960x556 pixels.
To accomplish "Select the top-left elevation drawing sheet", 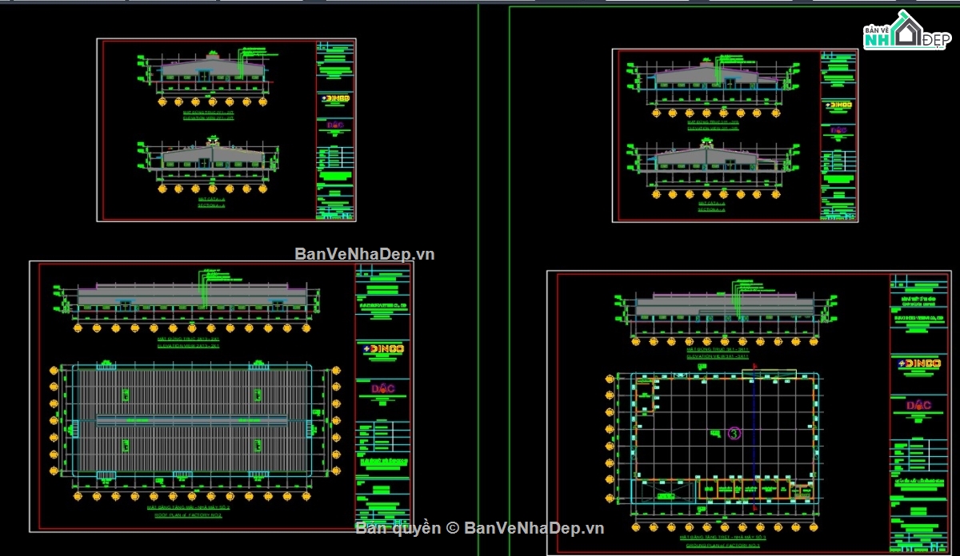I will pos(226,129).
